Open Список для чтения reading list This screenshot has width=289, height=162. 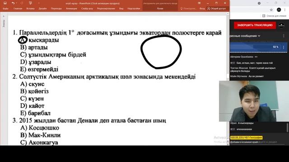[274, 16]
